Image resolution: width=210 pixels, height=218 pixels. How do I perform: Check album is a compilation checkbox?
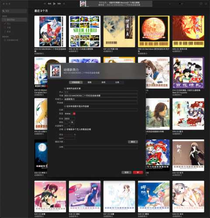65,129
